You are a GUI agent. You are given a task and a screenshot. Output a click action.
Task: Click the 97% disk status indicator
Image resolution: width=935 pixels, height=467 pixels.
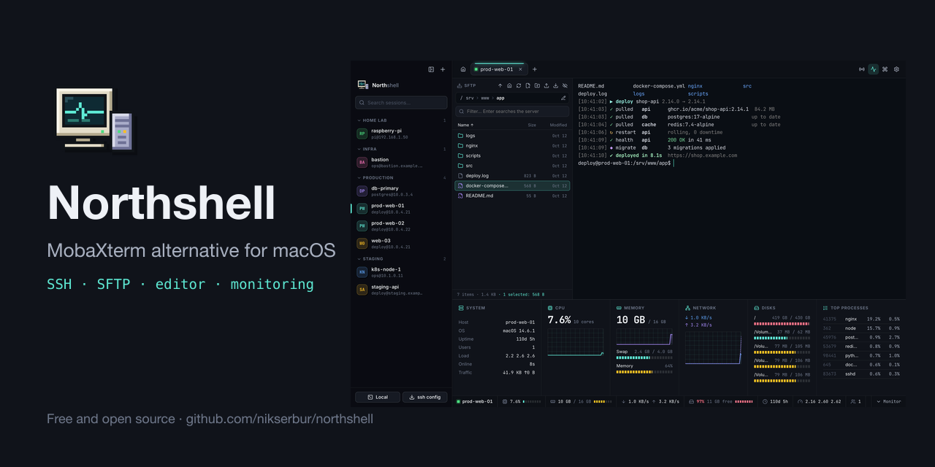click(x=720, y=401)
